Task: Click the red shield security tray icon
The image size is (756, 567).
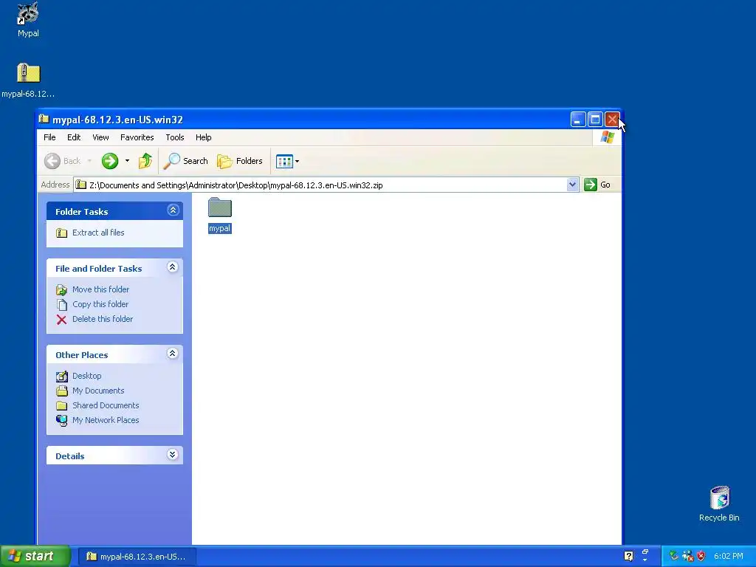Action: (701, 556)
